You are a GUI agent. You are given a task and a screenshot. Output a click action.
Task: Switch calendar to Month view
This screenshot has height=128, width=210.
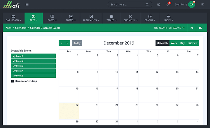coord(162,43)
